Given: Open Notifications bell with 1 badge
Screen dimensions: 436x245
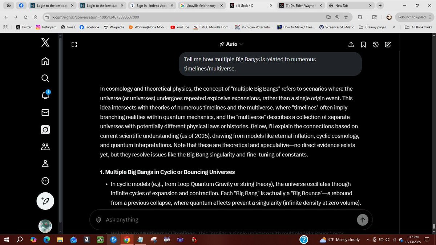Looking at the screenshot, I should tap(45, 95).
